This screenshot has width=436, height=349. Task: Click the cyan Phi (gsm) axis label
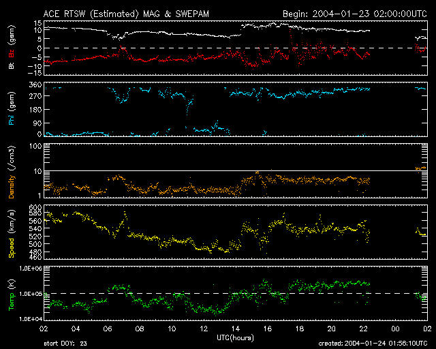coord(12,109)
